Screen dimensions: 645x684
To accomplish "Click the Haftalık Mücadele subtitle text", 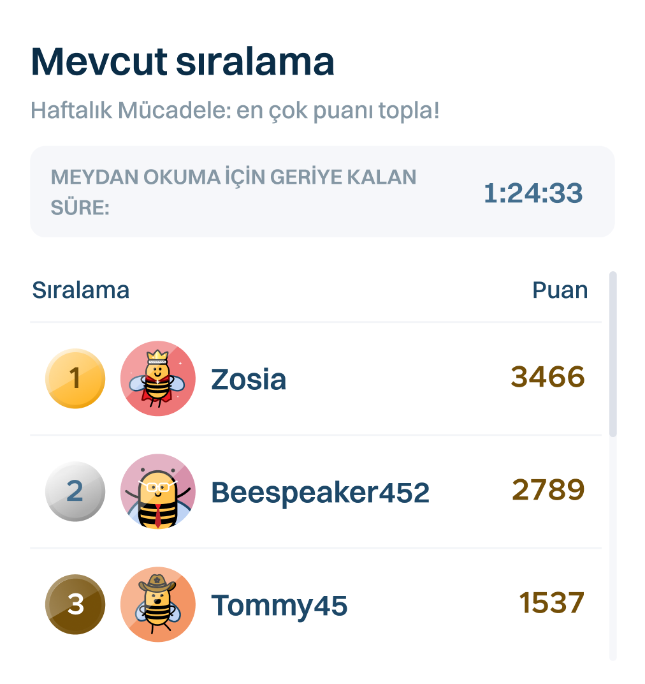I will coord(235,111).
